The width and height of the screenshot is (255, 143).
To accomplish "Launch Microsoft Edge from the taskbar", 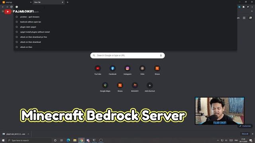I will point(68,140).
